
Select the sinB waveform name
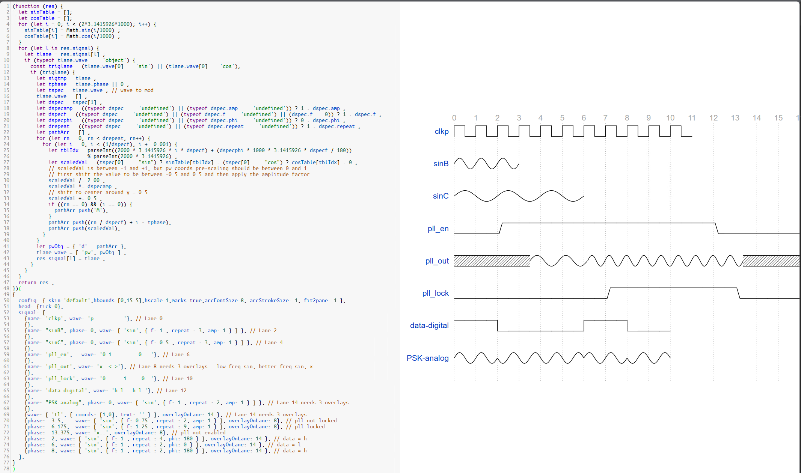coord(440,164)
